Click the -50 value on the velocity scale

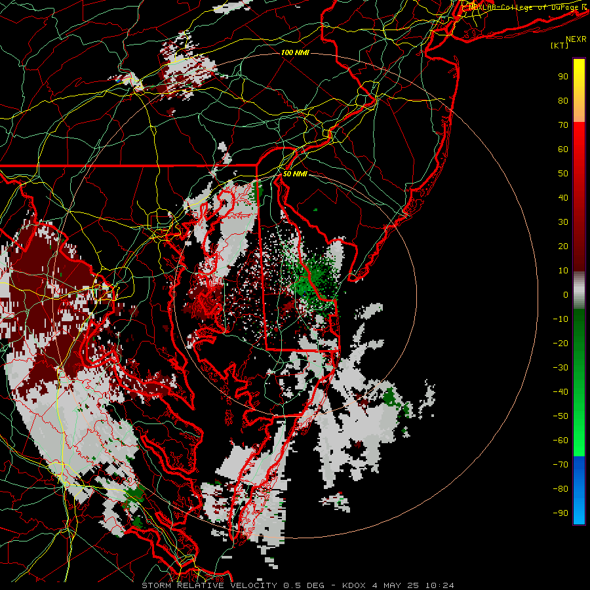(560, 416)
